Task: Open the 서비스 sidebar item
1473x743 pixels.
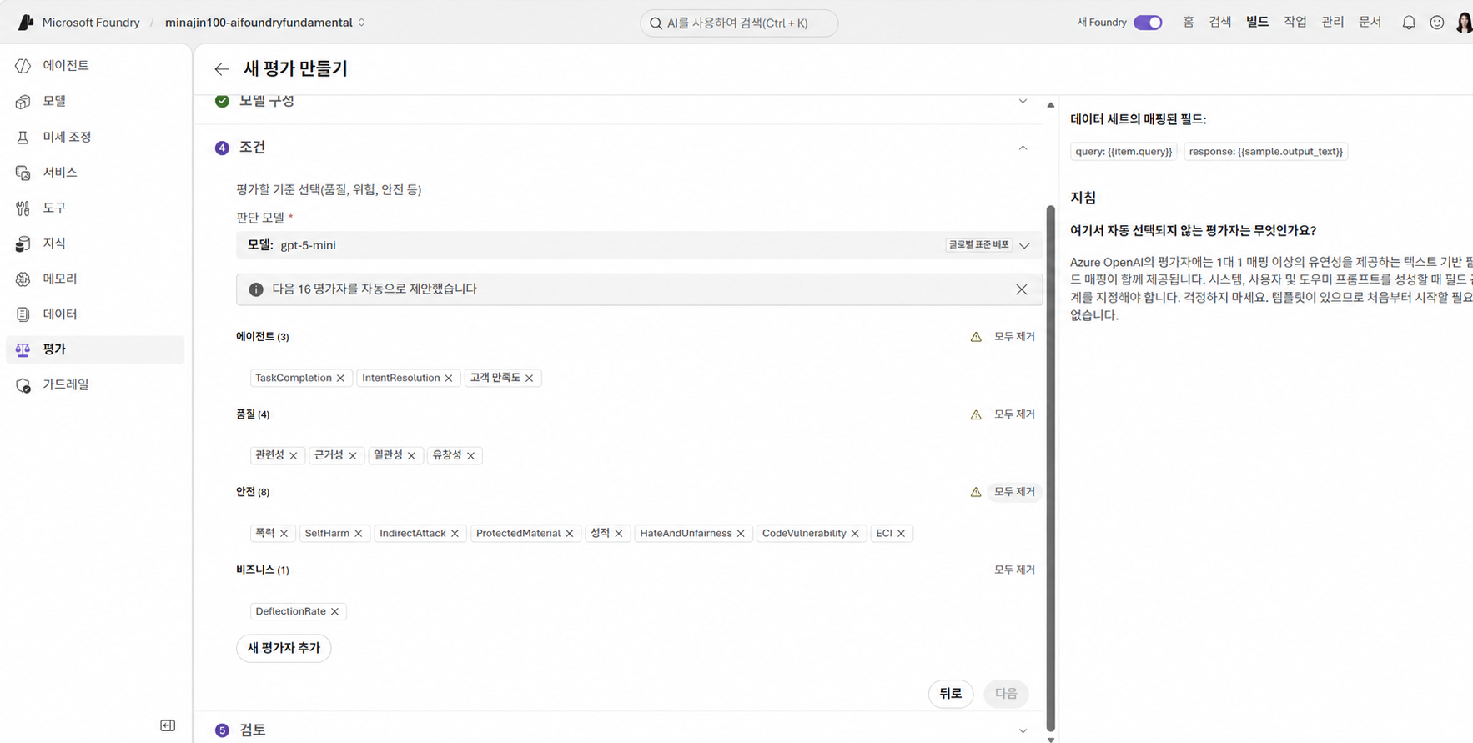Action: [95, 172]
